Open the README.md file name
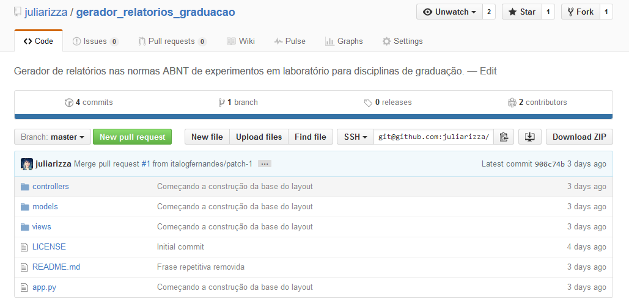The width and height of the screenshot is (629, 302). coord(56,267)
